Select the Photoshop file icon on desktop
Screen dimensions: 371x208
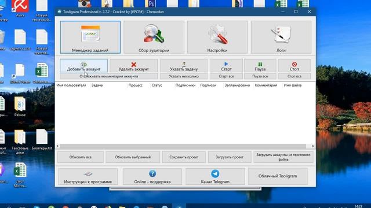point(150,3)
